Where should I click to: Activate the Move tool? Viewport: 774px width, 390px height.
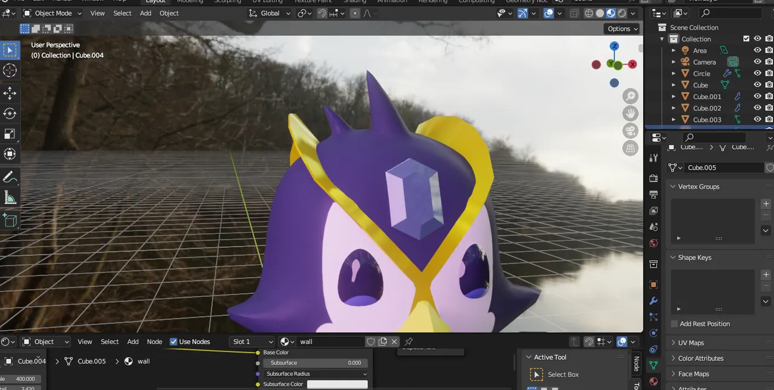[10, 93]
